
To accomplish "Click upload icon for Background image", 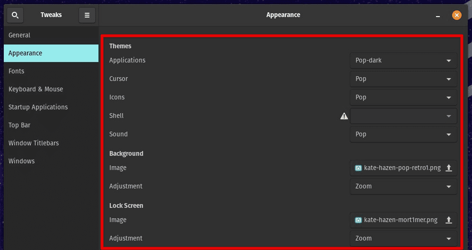I will tap(448, 168).
